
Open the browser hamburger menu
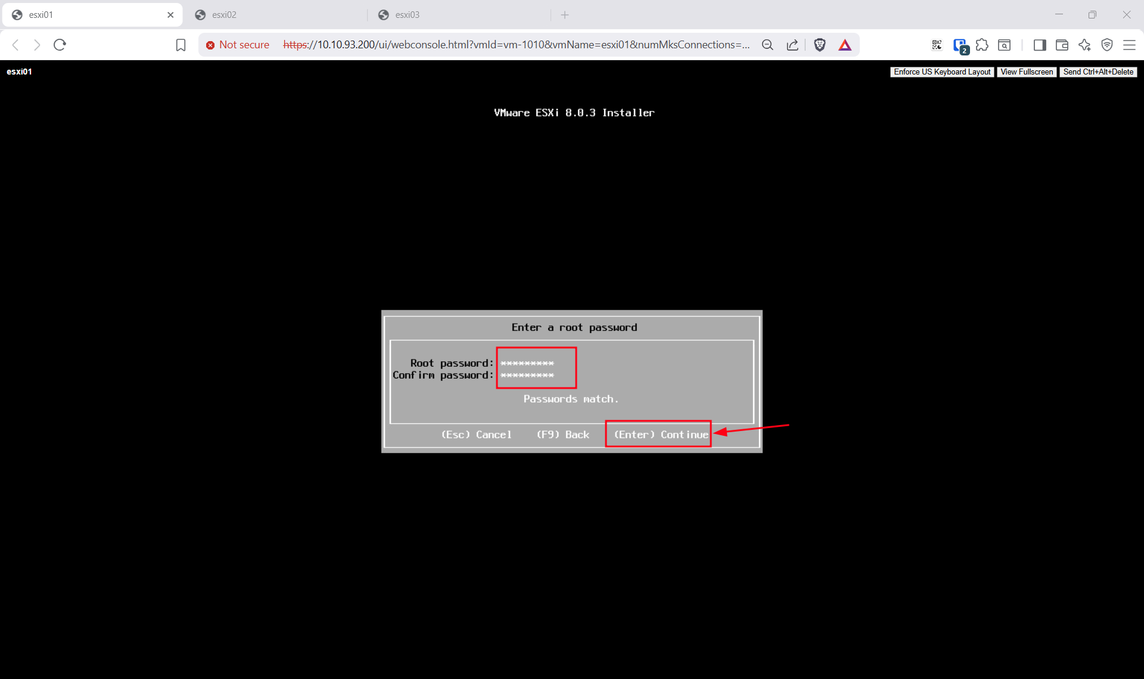tap(1129, 45)
